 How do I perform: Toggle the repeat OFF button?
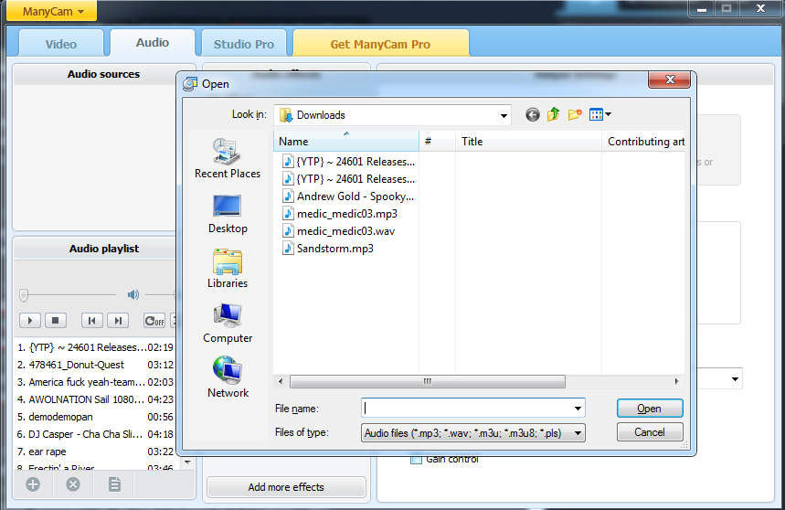pyautogui.click(x=154, y=320)
